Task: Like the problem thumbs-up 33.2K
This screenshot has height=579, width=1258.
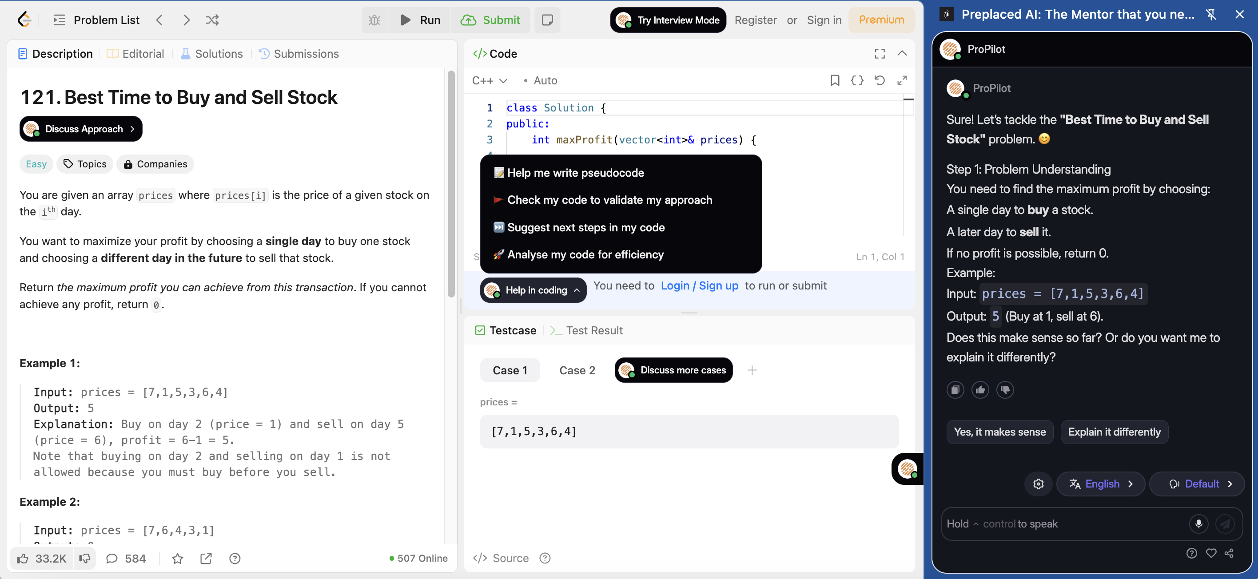Action: [x=41, y=559]
